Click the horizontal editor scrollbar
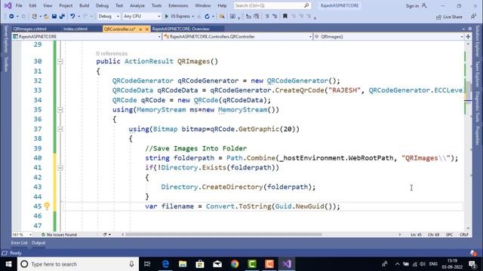The image size is (483, 271). tap(223, 234)
